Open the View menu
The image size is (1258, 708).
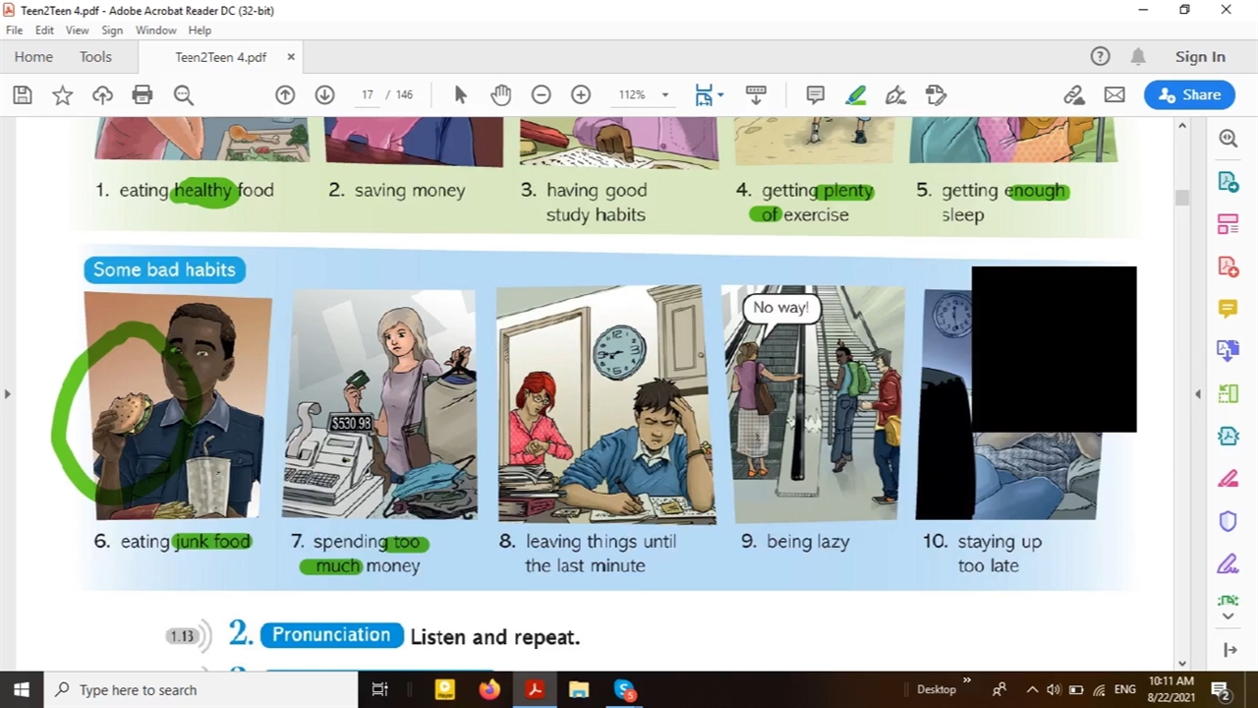77,30
